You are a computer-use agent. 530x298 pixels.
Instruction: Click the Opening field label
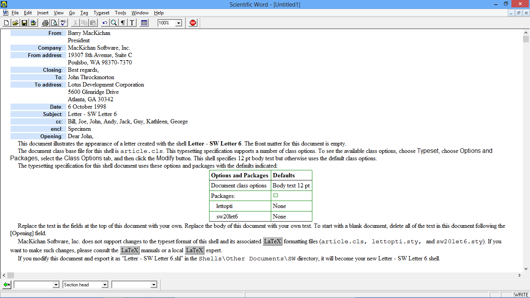[38, 136]
